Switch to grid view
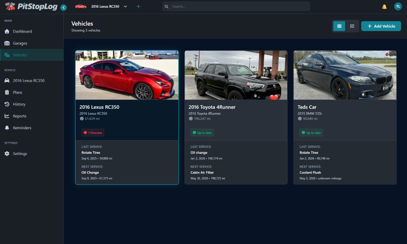 (x=339, y=26)
